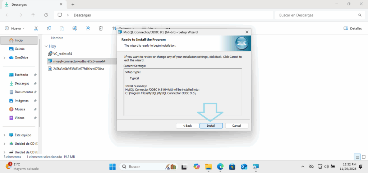368x173 pixels.
Task: Click the search magnifier in Explorer
Action: (360, 15)
